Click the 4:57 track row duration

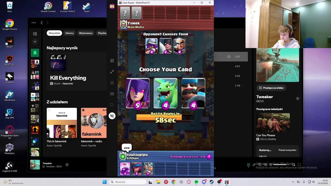point(237,66)
